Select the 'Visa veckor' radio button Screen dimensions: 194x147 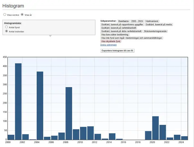4,15
